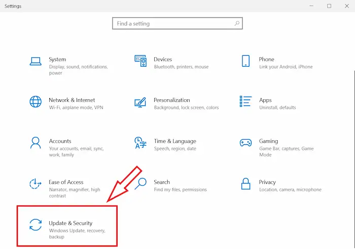355x249 pixels.
Task: Click the Gaming controller icon
Action: (245, 143)
